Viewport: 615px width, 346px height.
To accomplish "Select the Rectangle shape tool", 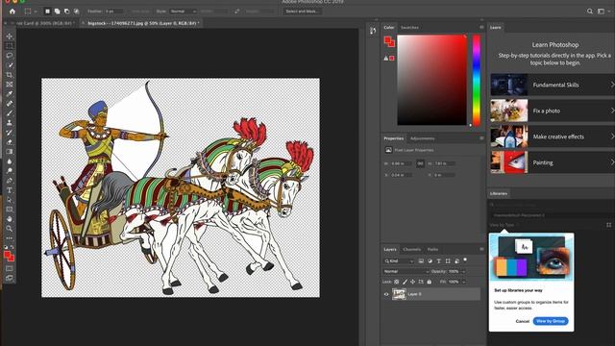I will (x=10, y=210).
